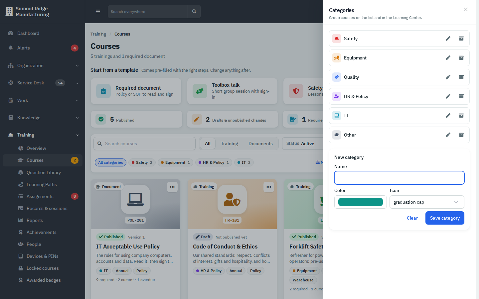
Task: Expand the Work menu
Action: pyautogui.click(x=43, y=100)
